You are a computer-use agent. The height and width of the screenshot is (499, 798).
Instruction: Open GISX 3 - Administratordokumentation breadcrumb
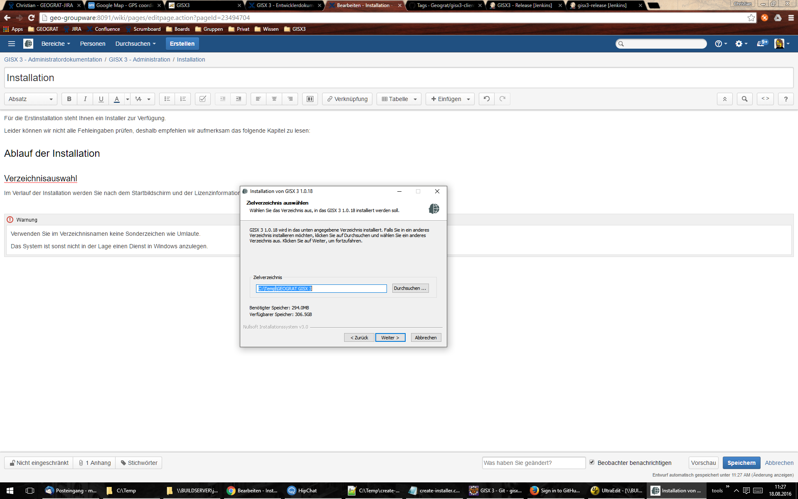tap(53, 59)
